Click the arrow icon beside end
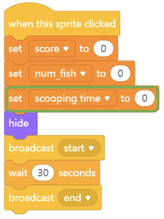This screenshot has height=219, width=164. pyautogui.click(x=88, y=198)
